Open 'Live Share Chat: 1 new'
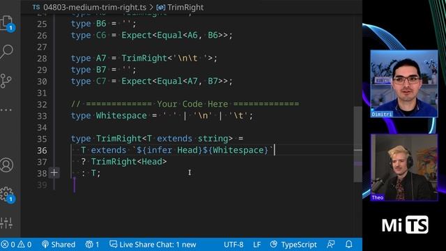This screenshot has width=446, height=251. tap(153, 245)
